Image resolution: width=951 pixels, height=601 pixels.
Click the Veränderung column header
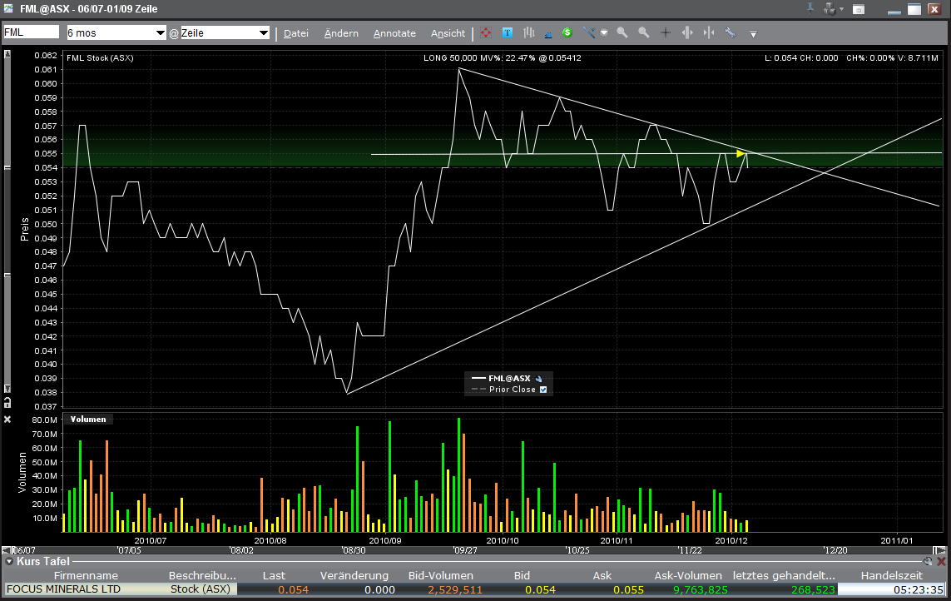coord(354,575)
